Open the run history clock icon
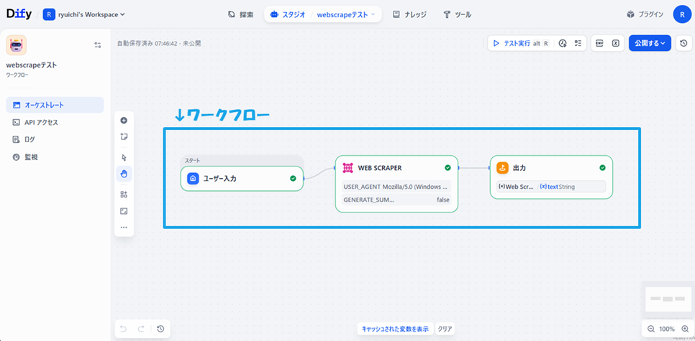This screenshot has height=341, width=695. click(563, 43)
